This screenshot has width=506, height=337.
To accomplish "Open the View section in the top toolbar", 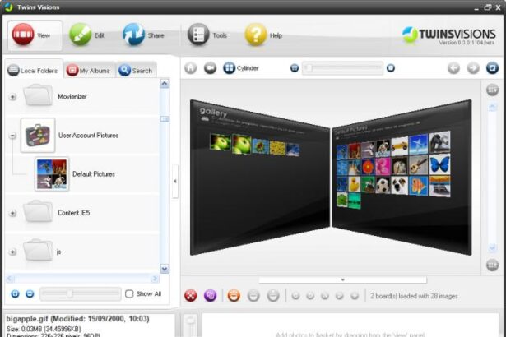I will pyautogui.click(x=35, y=35).
